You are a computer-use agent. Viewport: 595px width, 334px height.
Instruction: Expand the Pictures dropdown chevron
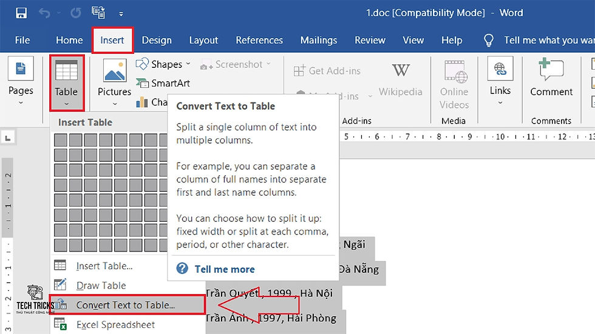click(115, 104)
